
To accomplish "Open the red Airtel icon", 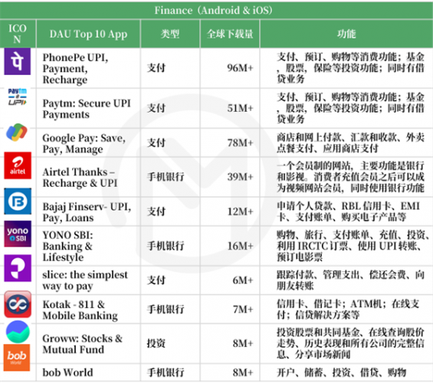I will point(18,165).
